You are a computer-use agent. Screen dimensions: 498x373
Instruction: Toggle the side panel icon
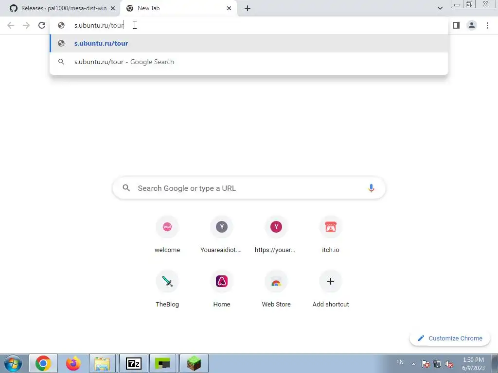pos(456,25)
